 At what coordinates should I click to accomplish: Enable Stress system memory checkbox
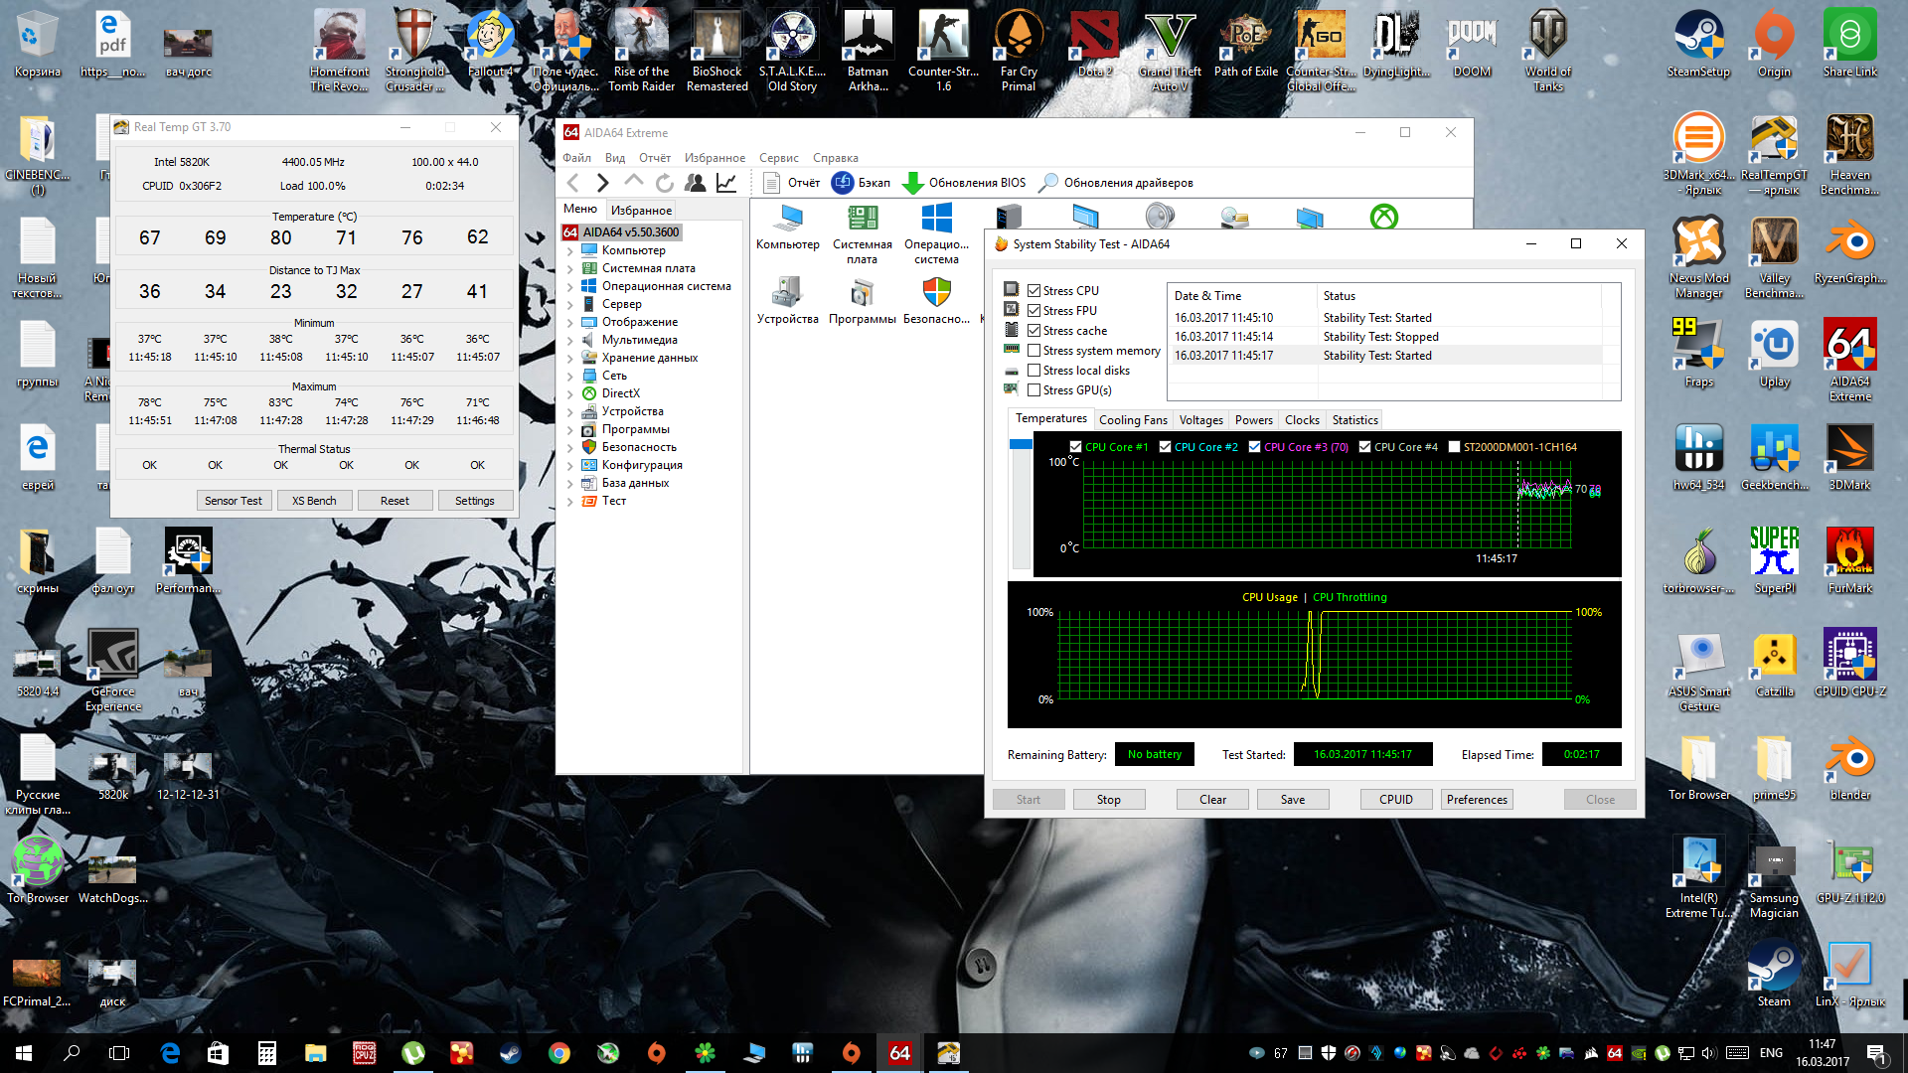(1034, 351)
